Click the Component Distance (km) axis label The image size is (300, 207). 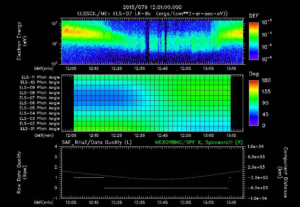pyautogui.click(x=283, y=172)
